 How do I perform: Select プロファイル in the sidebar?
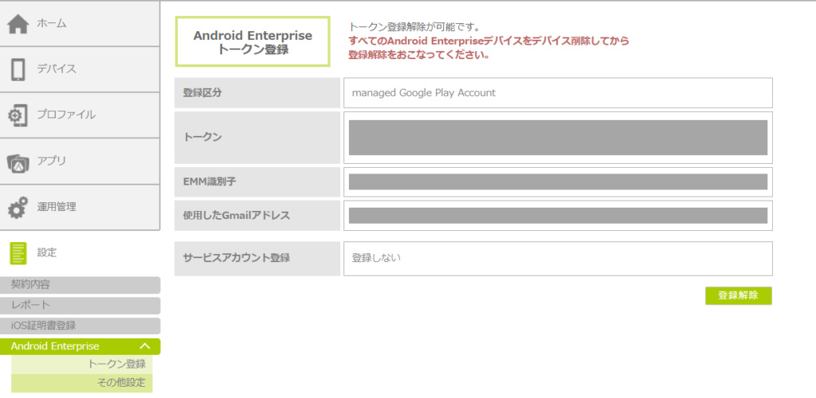pos(66,115)
